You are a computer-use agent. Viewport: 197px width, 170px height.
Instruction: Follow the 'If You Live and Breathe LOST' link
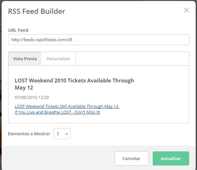(x=57, y=112)
